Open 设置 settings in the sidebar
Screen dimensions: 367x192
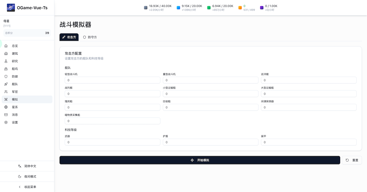pos(15,122)
